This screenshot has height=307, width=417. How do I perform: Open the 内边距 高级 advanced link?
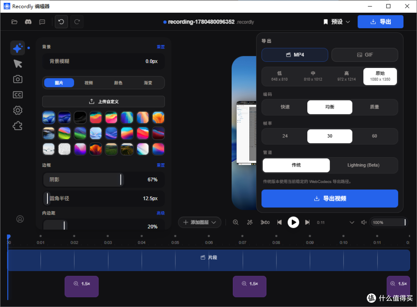[x=161, y=213]
